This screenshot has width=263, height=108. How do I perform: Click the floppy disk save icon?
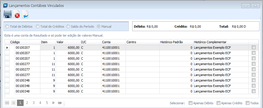coord(7,14)
